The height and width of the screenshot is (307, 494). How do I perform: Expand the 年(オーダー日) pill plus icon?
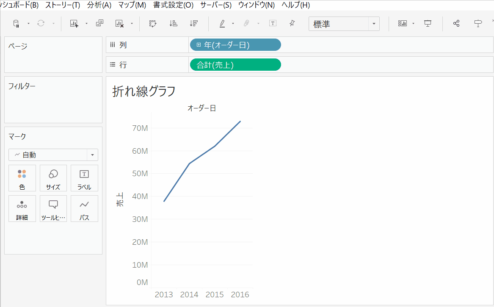199,45
